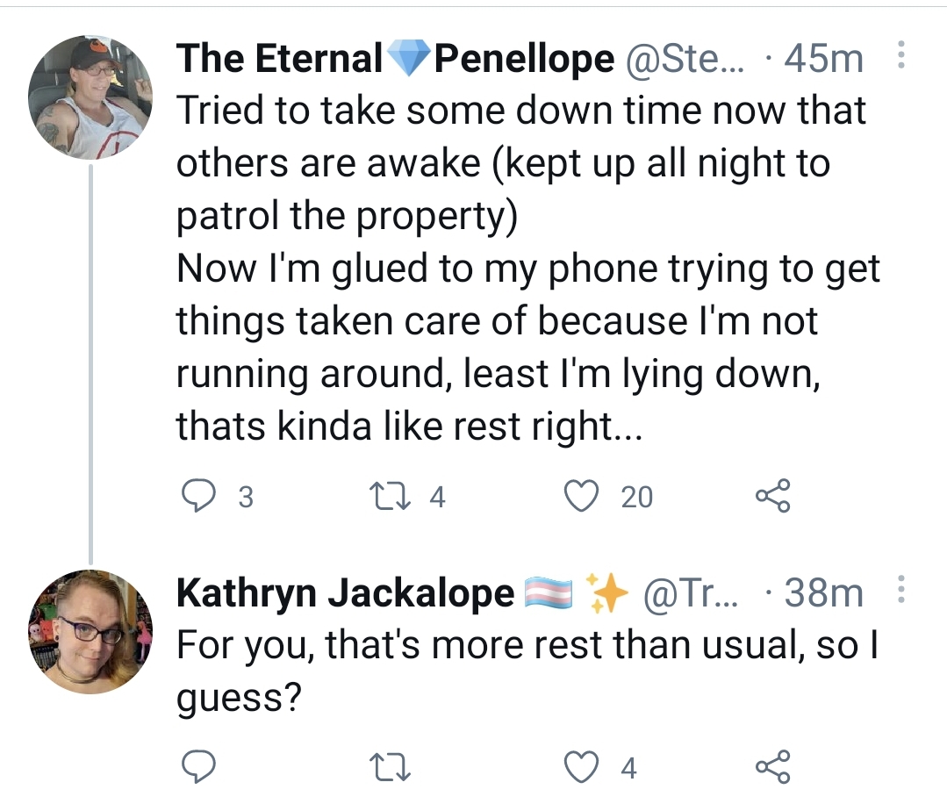Open Kathryn Jackalope's profile picture
The width and height of the screenshot is (947, 811).
pos(90,632)
